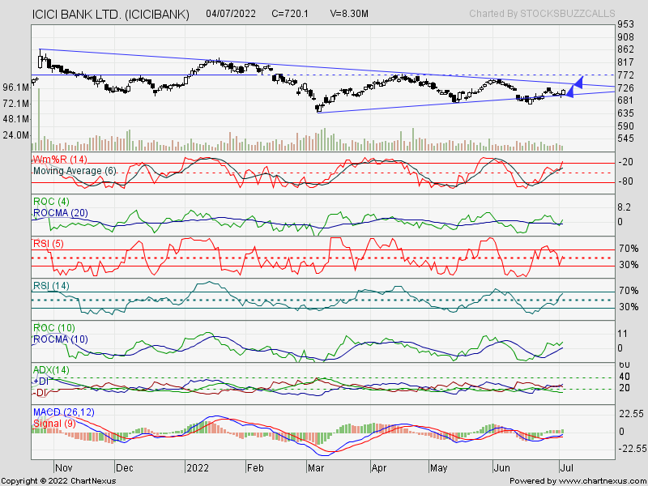648x486 pixels.
Task: Select the ROC (10) indicator label
Action: (x=53, y=328)
